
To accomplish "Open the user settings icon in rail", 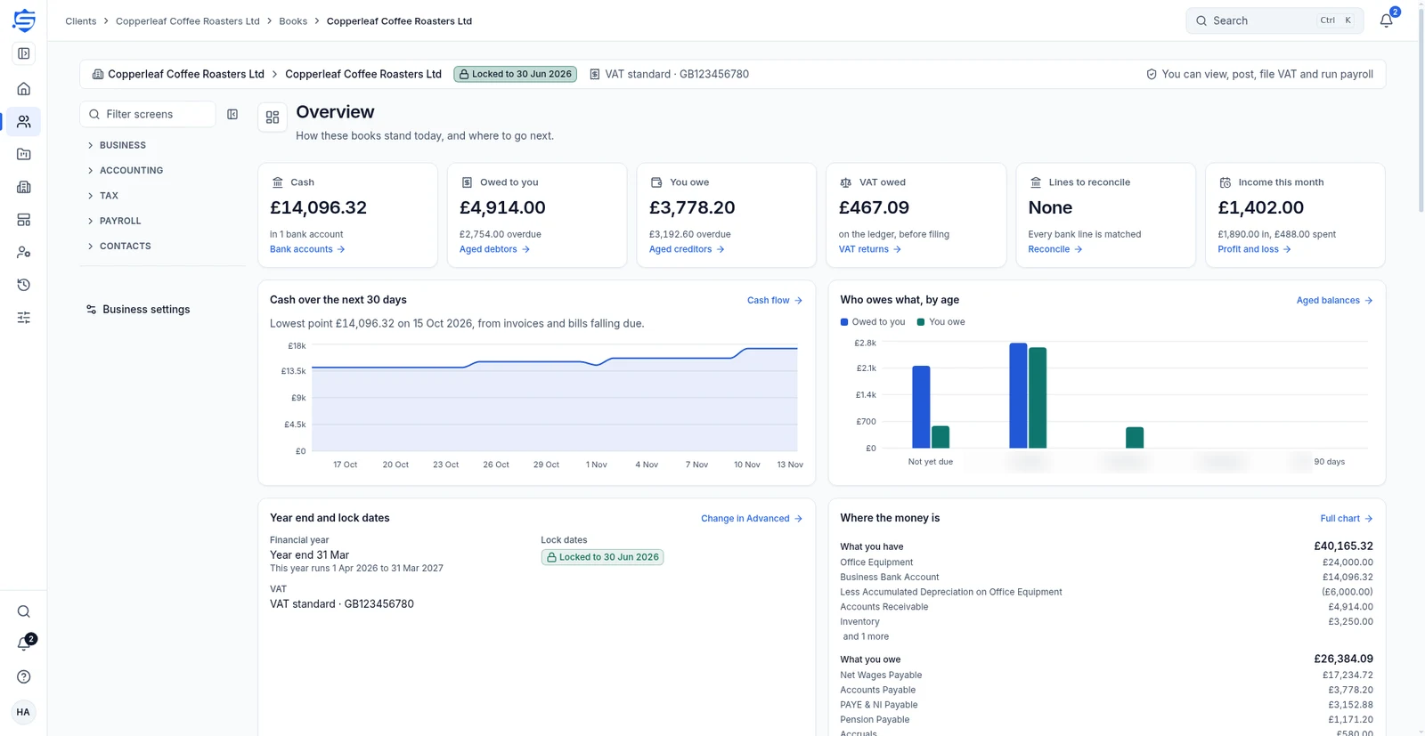I will [24, 253].
